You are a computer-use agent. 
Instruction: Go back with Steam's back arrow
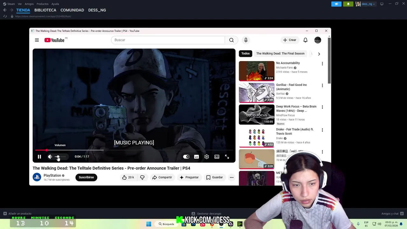point(5,10)
